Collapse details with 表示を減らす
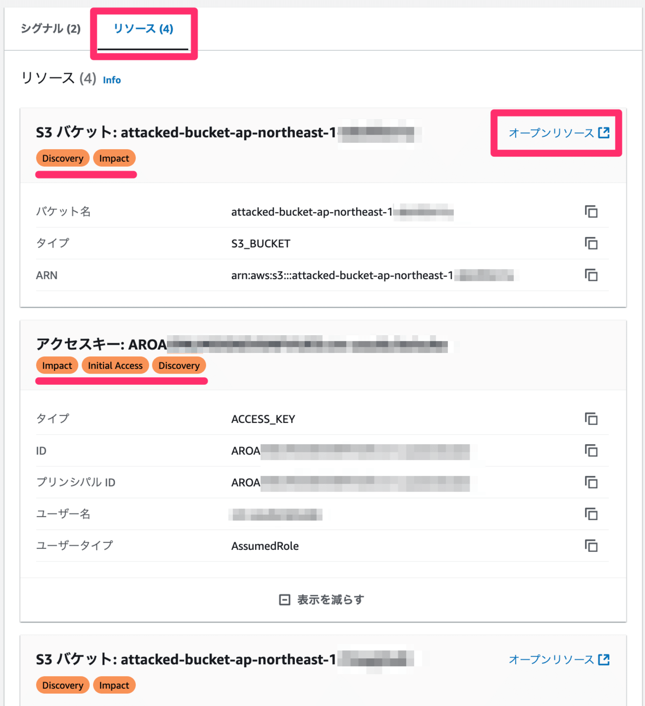This screenshot has height=706, width=645. click(x=322, y=599)
